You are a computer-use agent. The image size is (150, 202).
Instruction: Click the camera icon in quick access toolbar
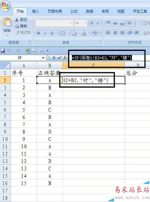[41, 51]
